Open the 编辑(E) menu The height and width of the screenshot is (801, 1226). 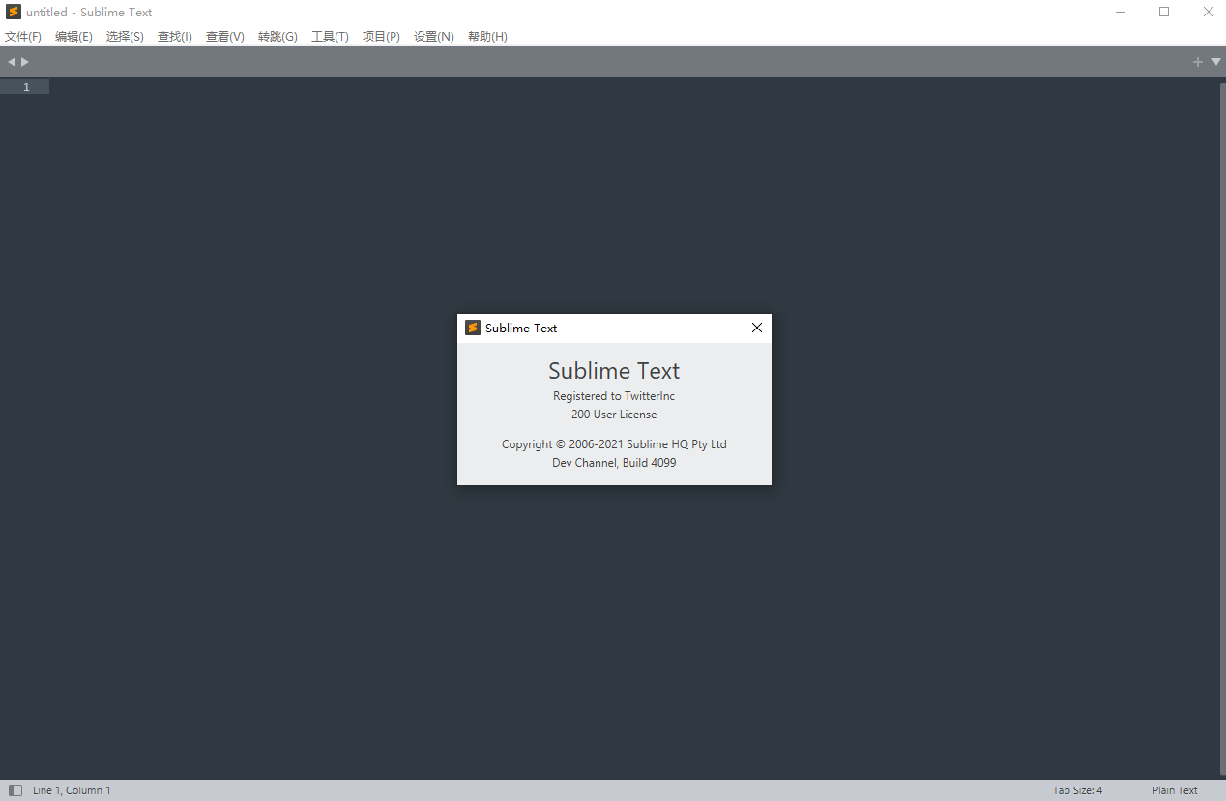pos(73,37)
